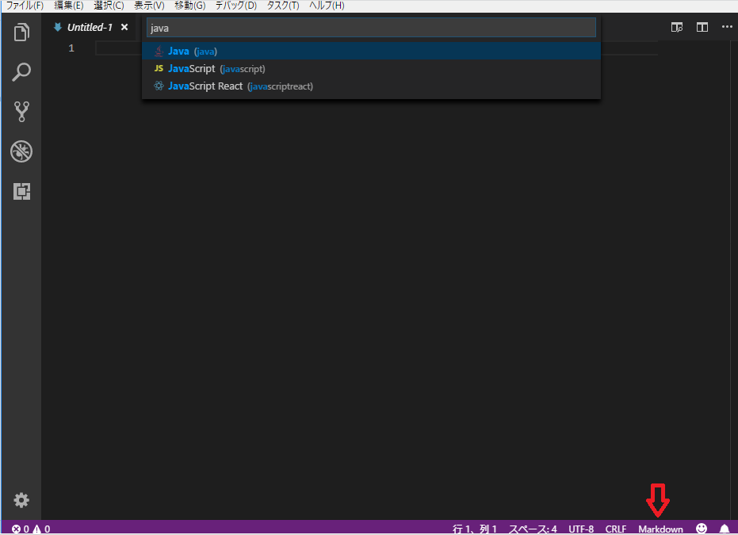The width and height of the screenshot is (738, 535).
Task: Open the settings gear at bottom left
Action: (21, 500)
